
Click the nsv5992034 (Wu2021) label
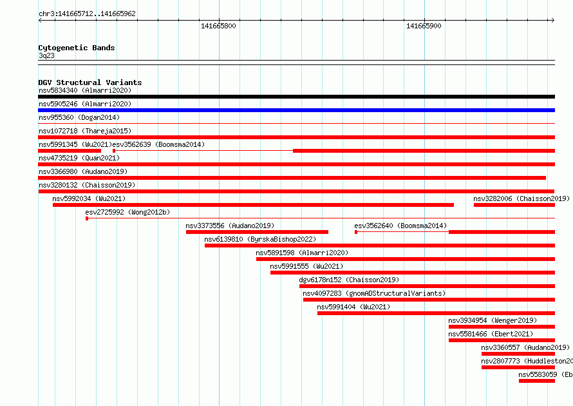pos(89,198)
